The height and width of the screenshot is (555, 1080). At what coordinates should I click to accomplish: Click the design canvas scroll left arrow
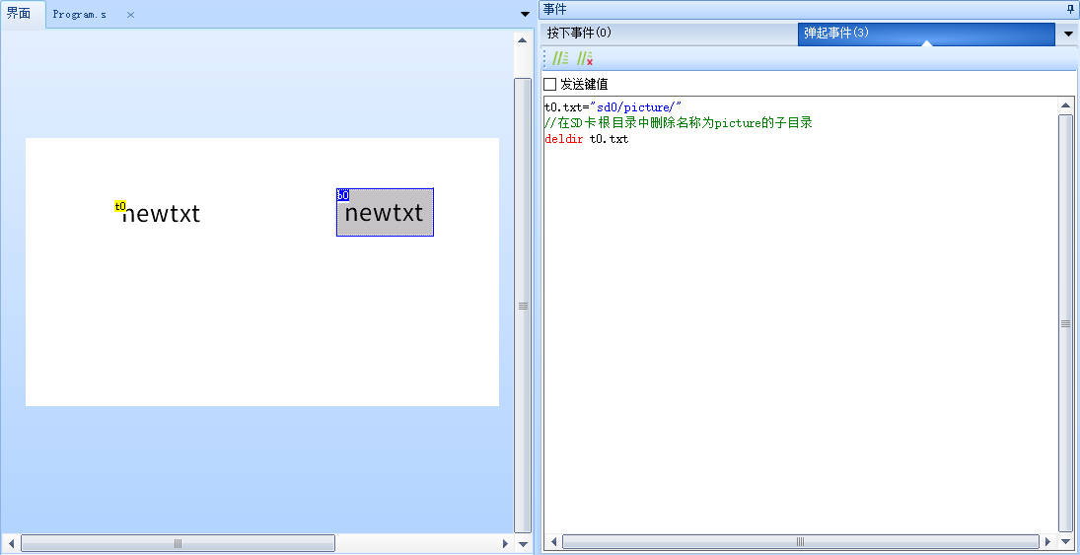pyautogui.click(x=10, y=543)
